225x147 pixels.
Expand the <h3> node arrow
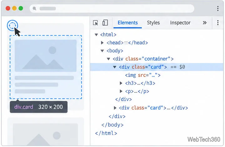coord(121,83)
